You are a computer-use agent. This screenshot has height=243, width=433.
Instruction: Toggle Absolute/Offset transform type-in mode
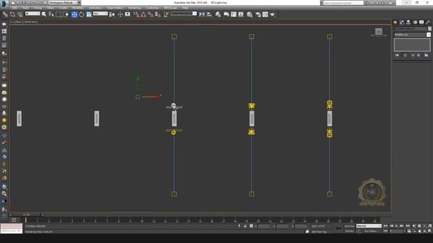(x=251, y=226)
